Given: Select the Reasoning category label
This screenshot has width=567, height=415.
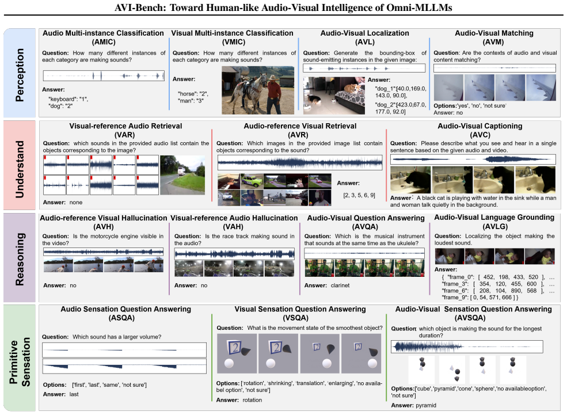Looking at the screenshot, I should tap(20, 259).
